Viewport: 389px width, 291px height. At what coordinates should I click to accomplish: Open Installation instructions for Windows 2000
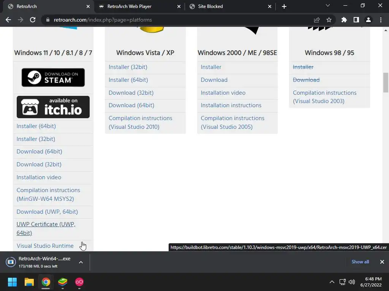tap(231, 105)
